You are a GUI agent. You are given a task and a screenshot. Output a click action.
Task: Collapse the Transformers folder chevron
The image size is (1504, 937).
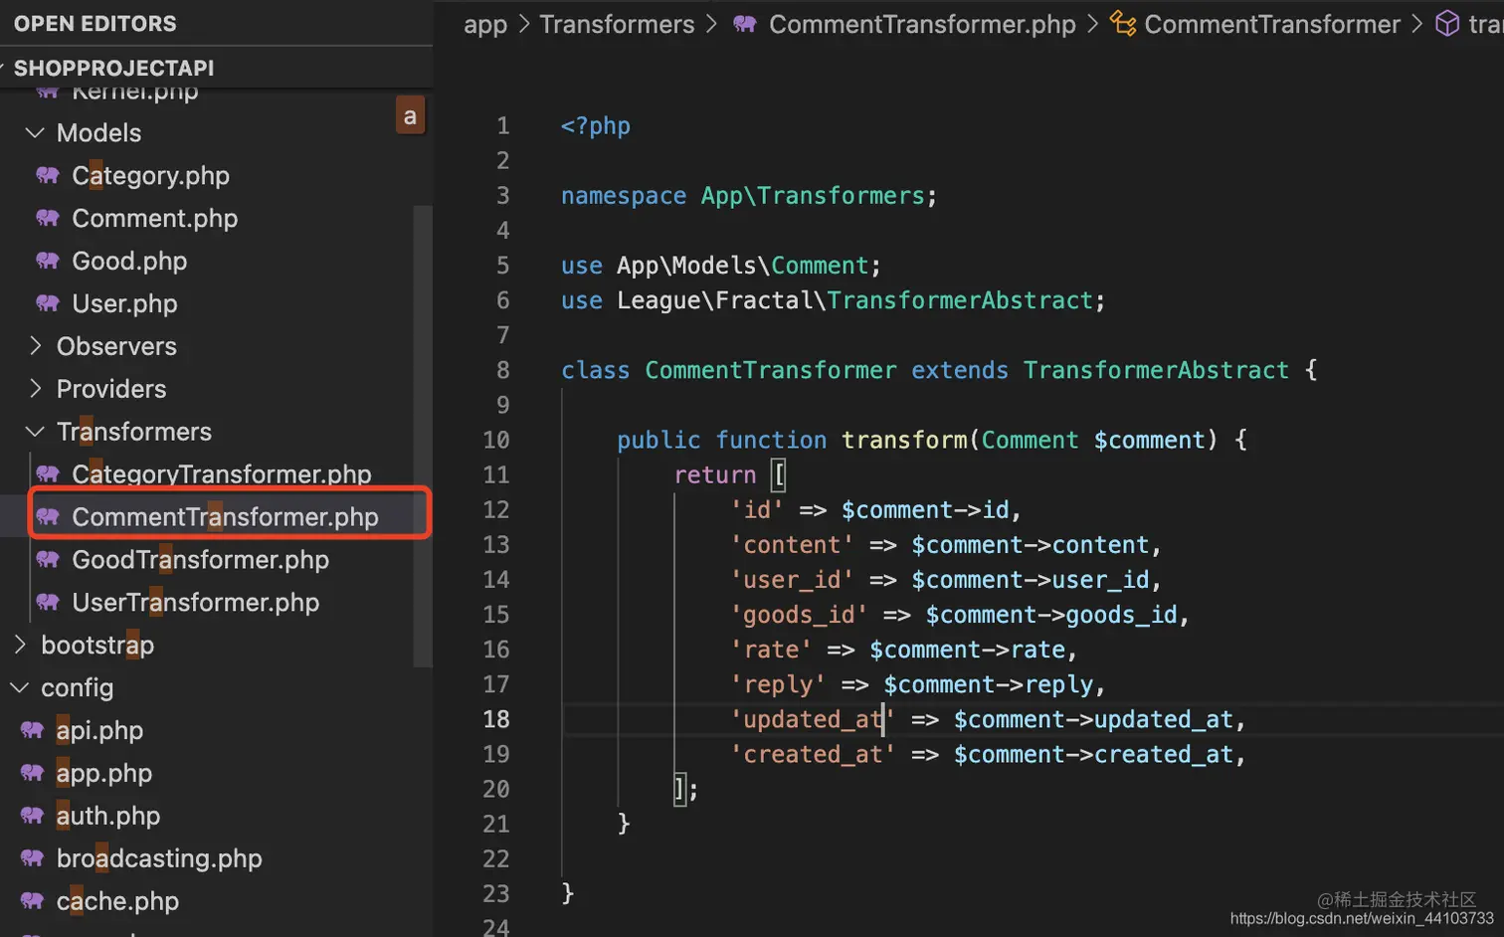tap(35, 432)
